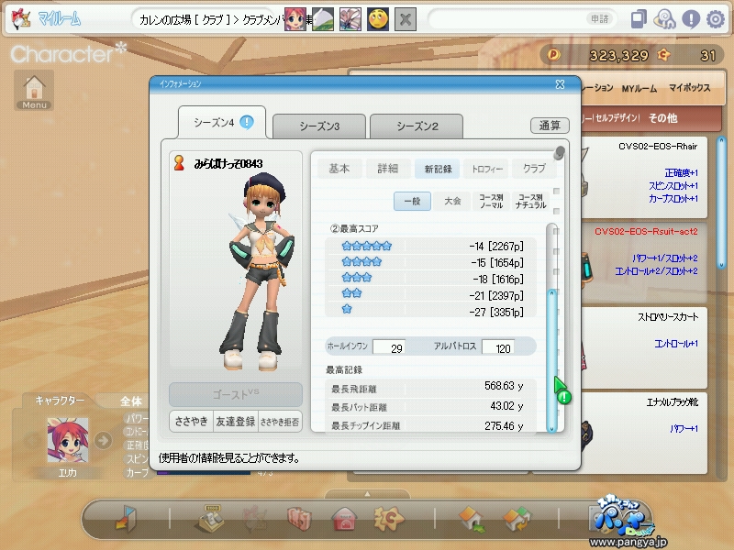This screenshot has height=550, width=734.
Task: Click the ささやき button
Action: 191,422
